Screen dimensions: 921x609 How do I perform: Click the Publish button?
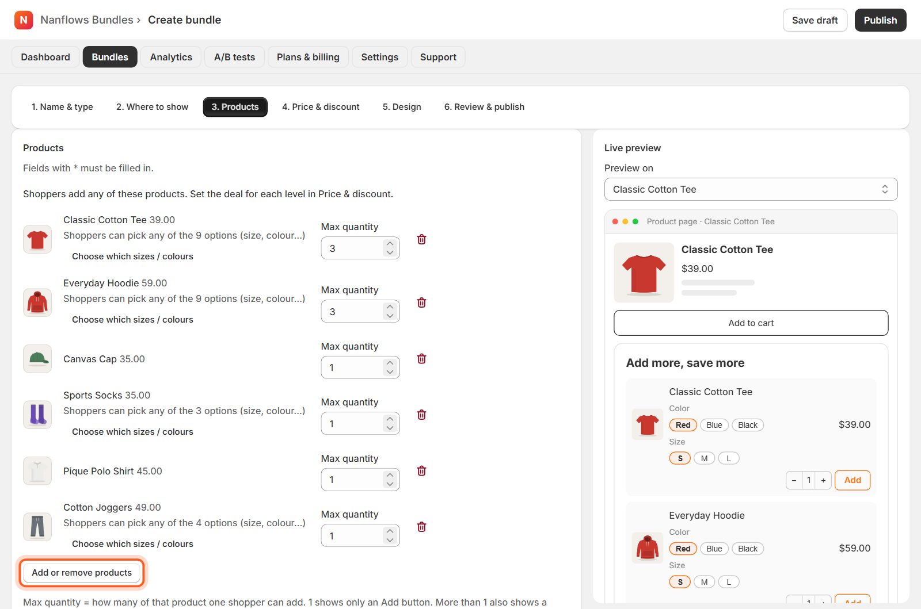pyautogui.click(x=880, y=20)
